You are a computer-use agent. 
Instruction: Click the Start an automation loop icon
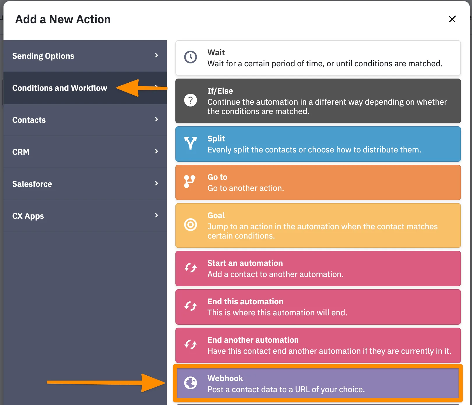tap(191, 268)
